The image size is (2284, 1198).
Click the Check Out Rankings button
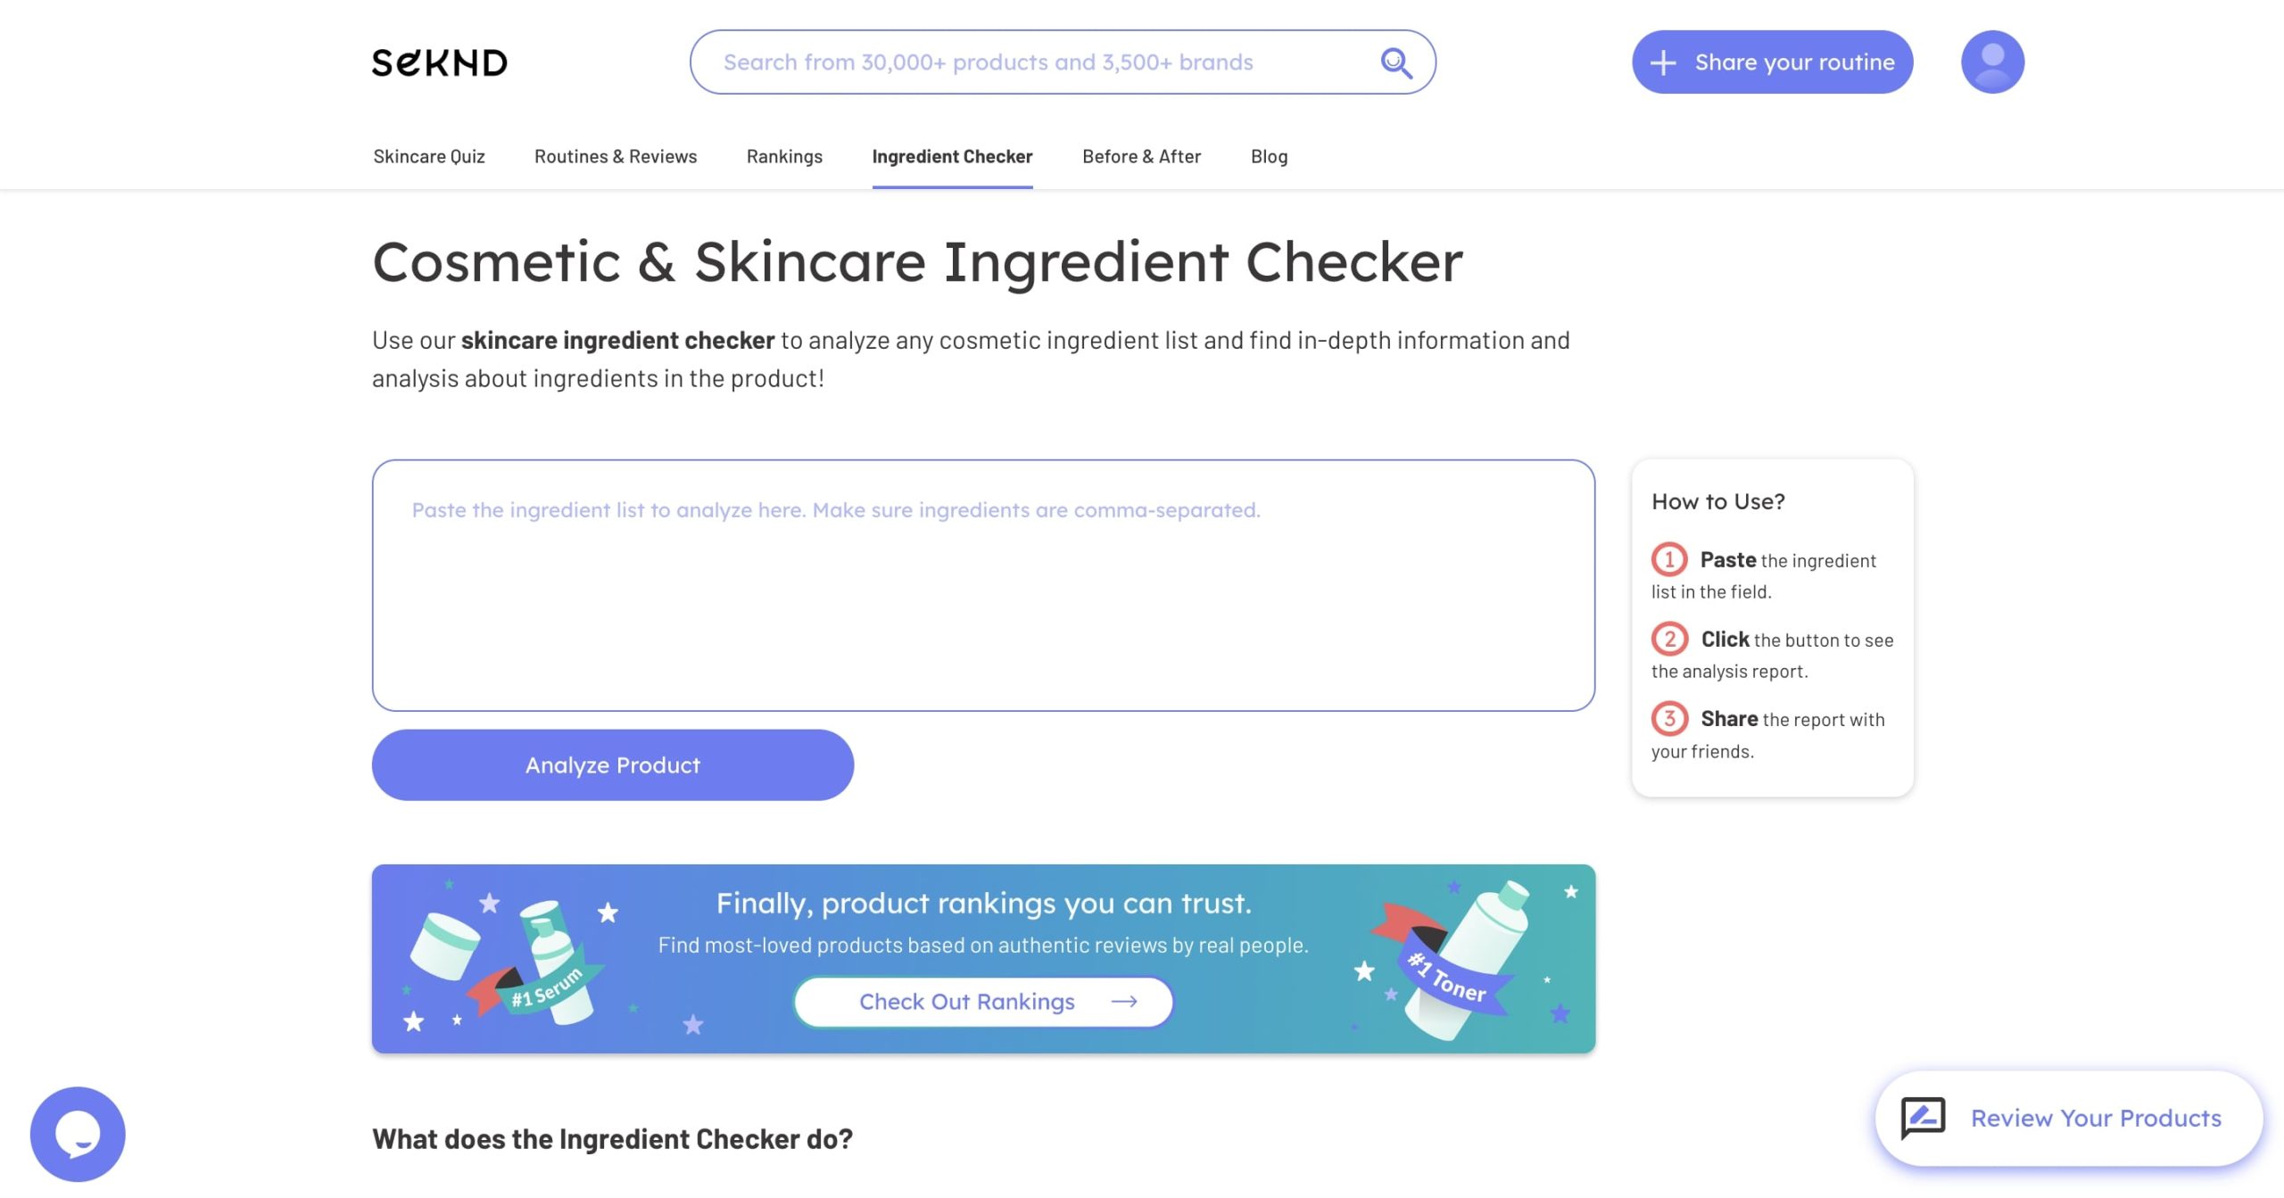[983, 1001]
